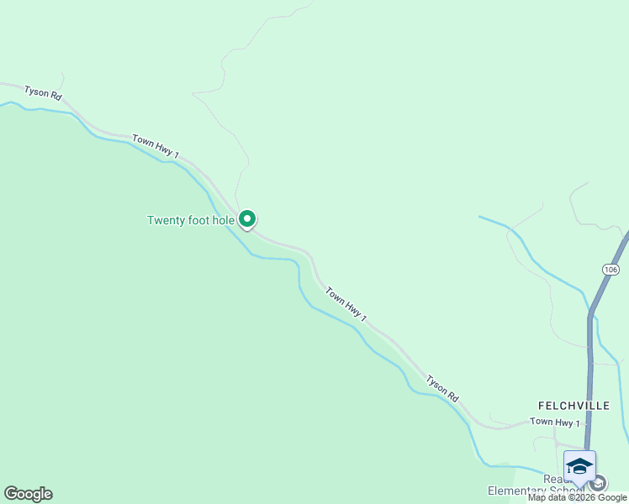Select the FELCHVILLE place name
This screenshot has height=504, width=629.
573,407
